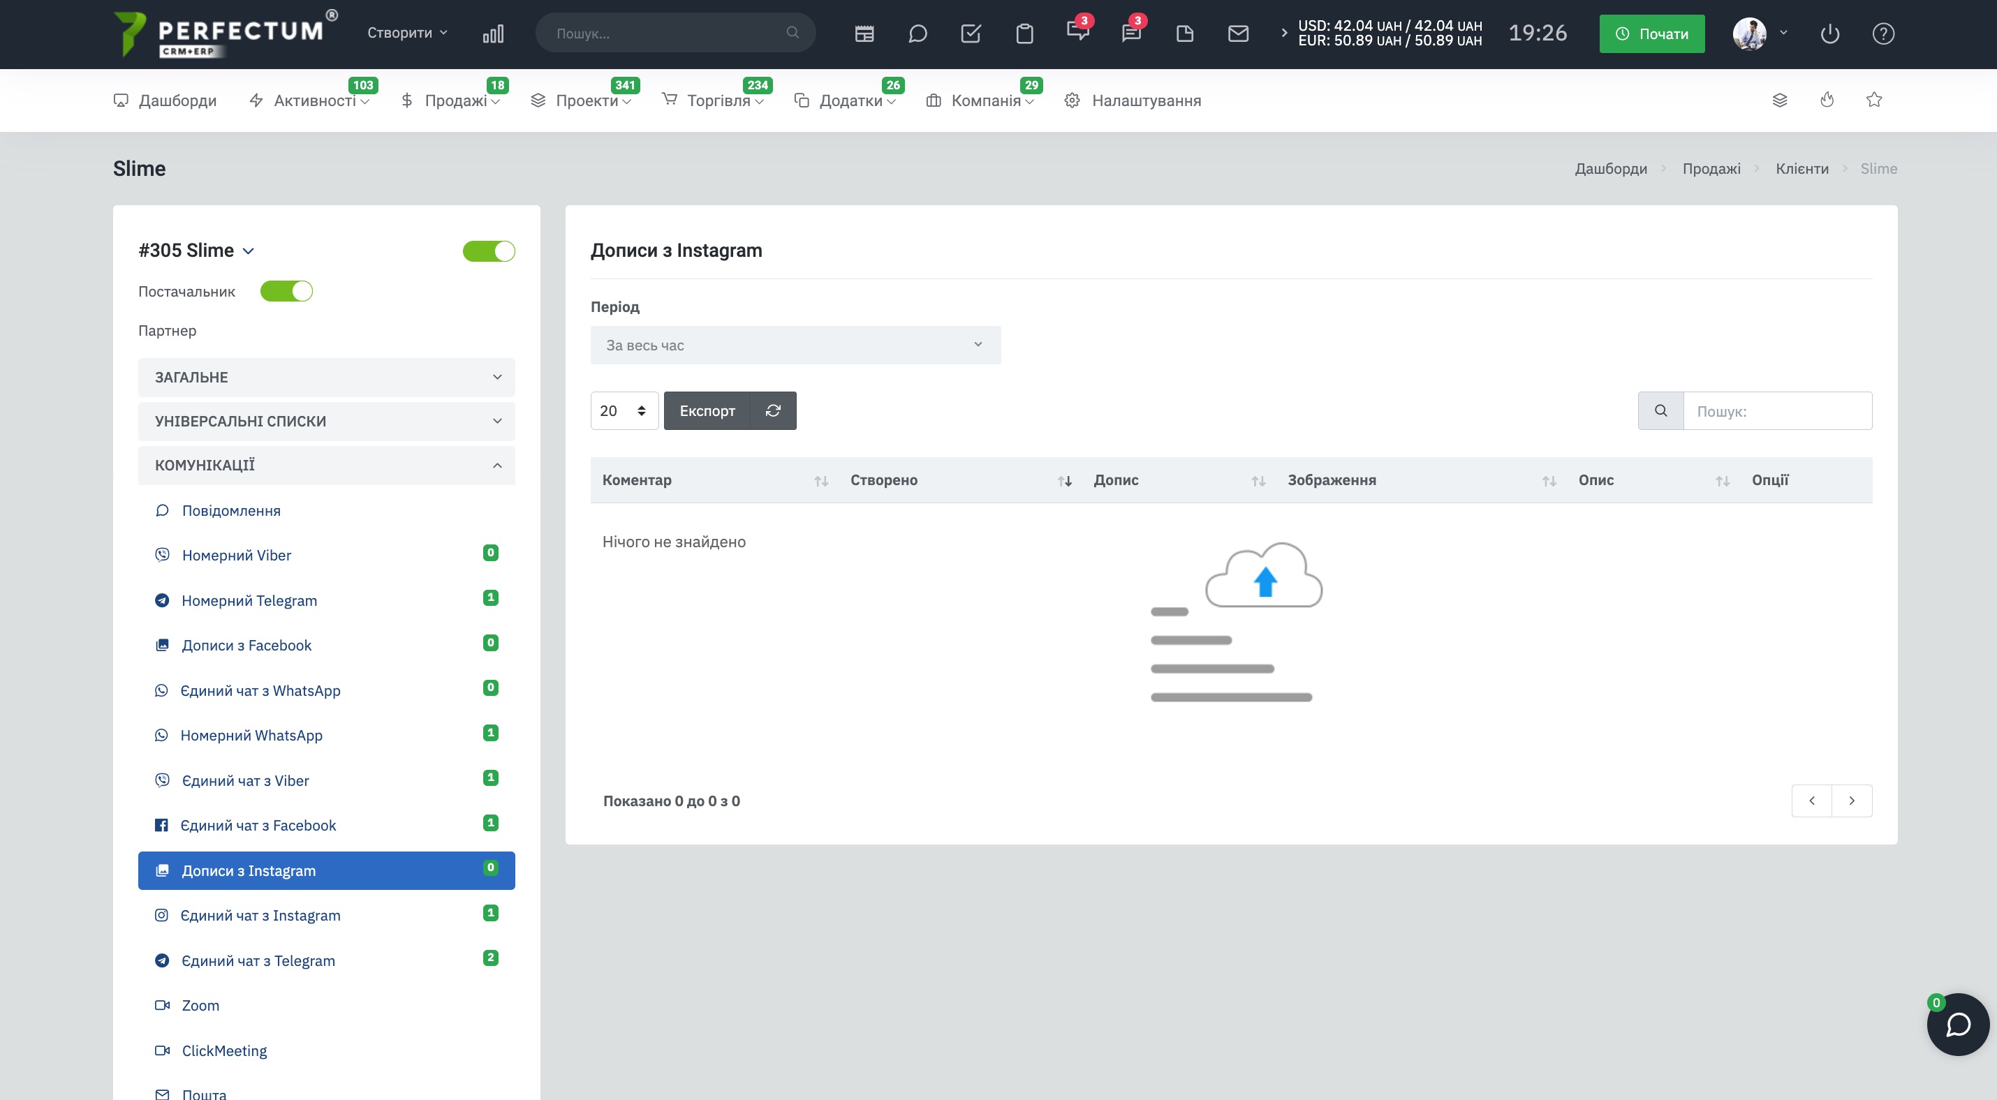Open the message list icon with second red badge
The height and width of the screenshot is (1100, 1997).
pos(1131,32)
